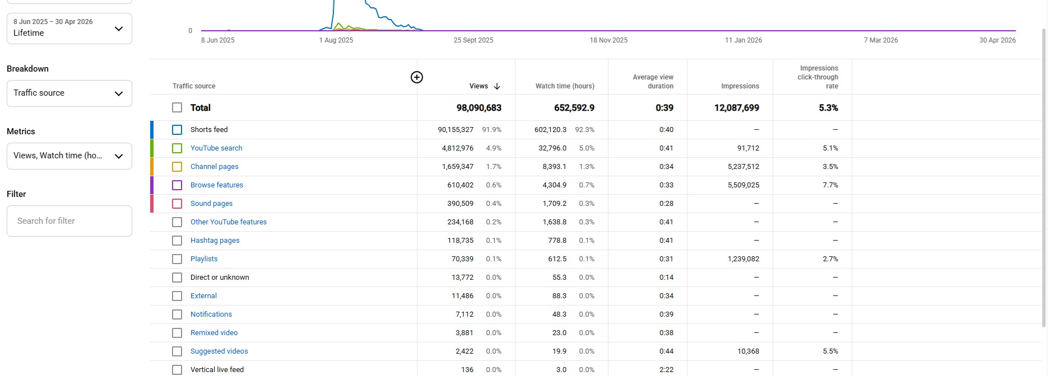The height and width of the screenshot is (376, 1050).
Task: Click the add metric plus icon
Action: pyautogui.click(x=417, y=77)
